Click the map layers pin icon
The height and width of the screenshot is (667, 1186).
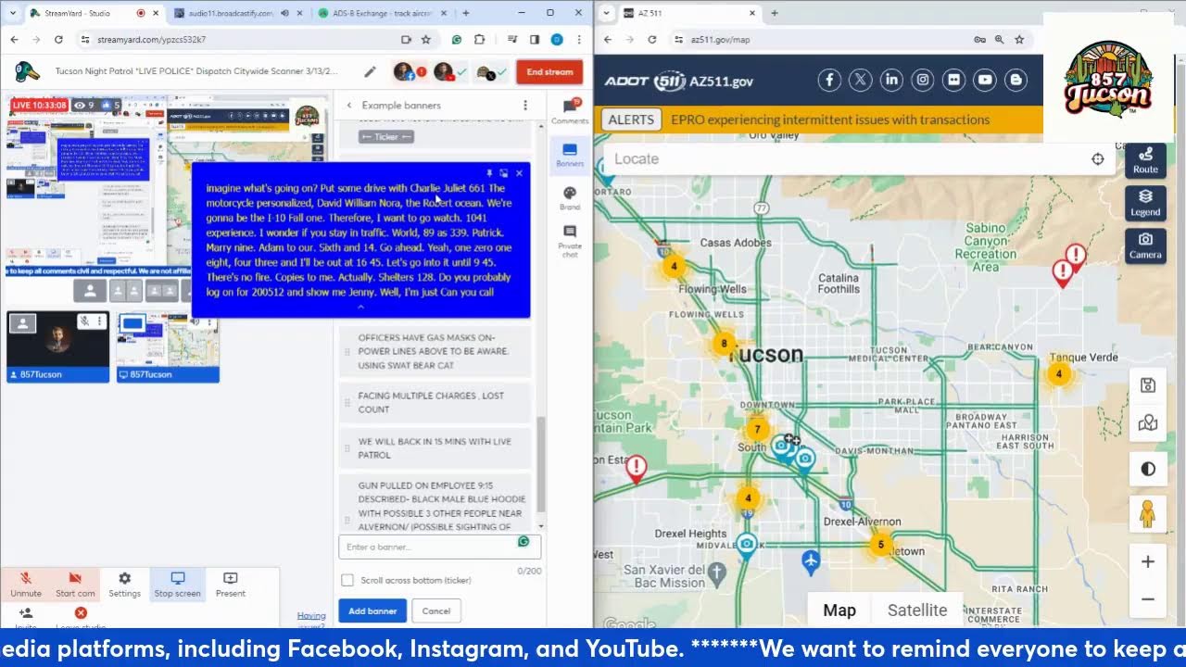click(x=1148, y=423)
